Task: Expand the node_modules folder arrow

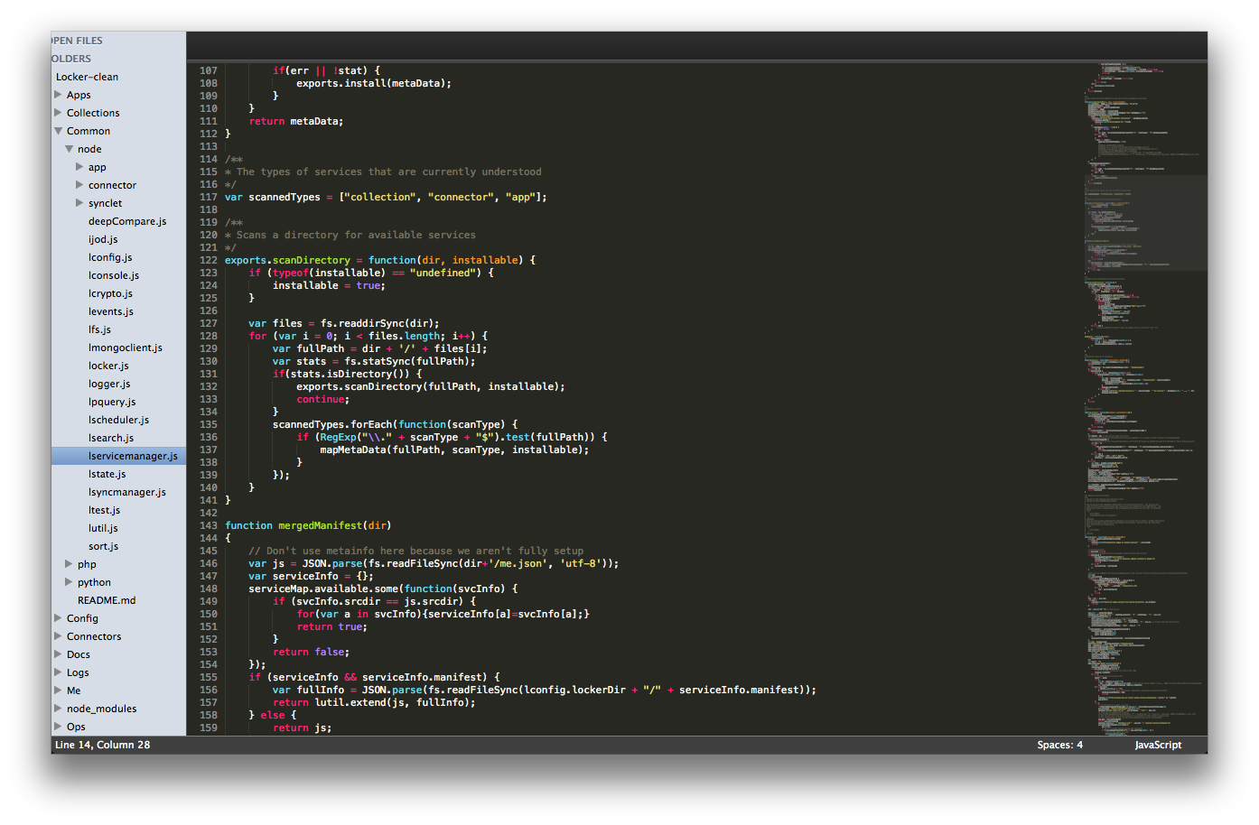Action: [58, 709]
